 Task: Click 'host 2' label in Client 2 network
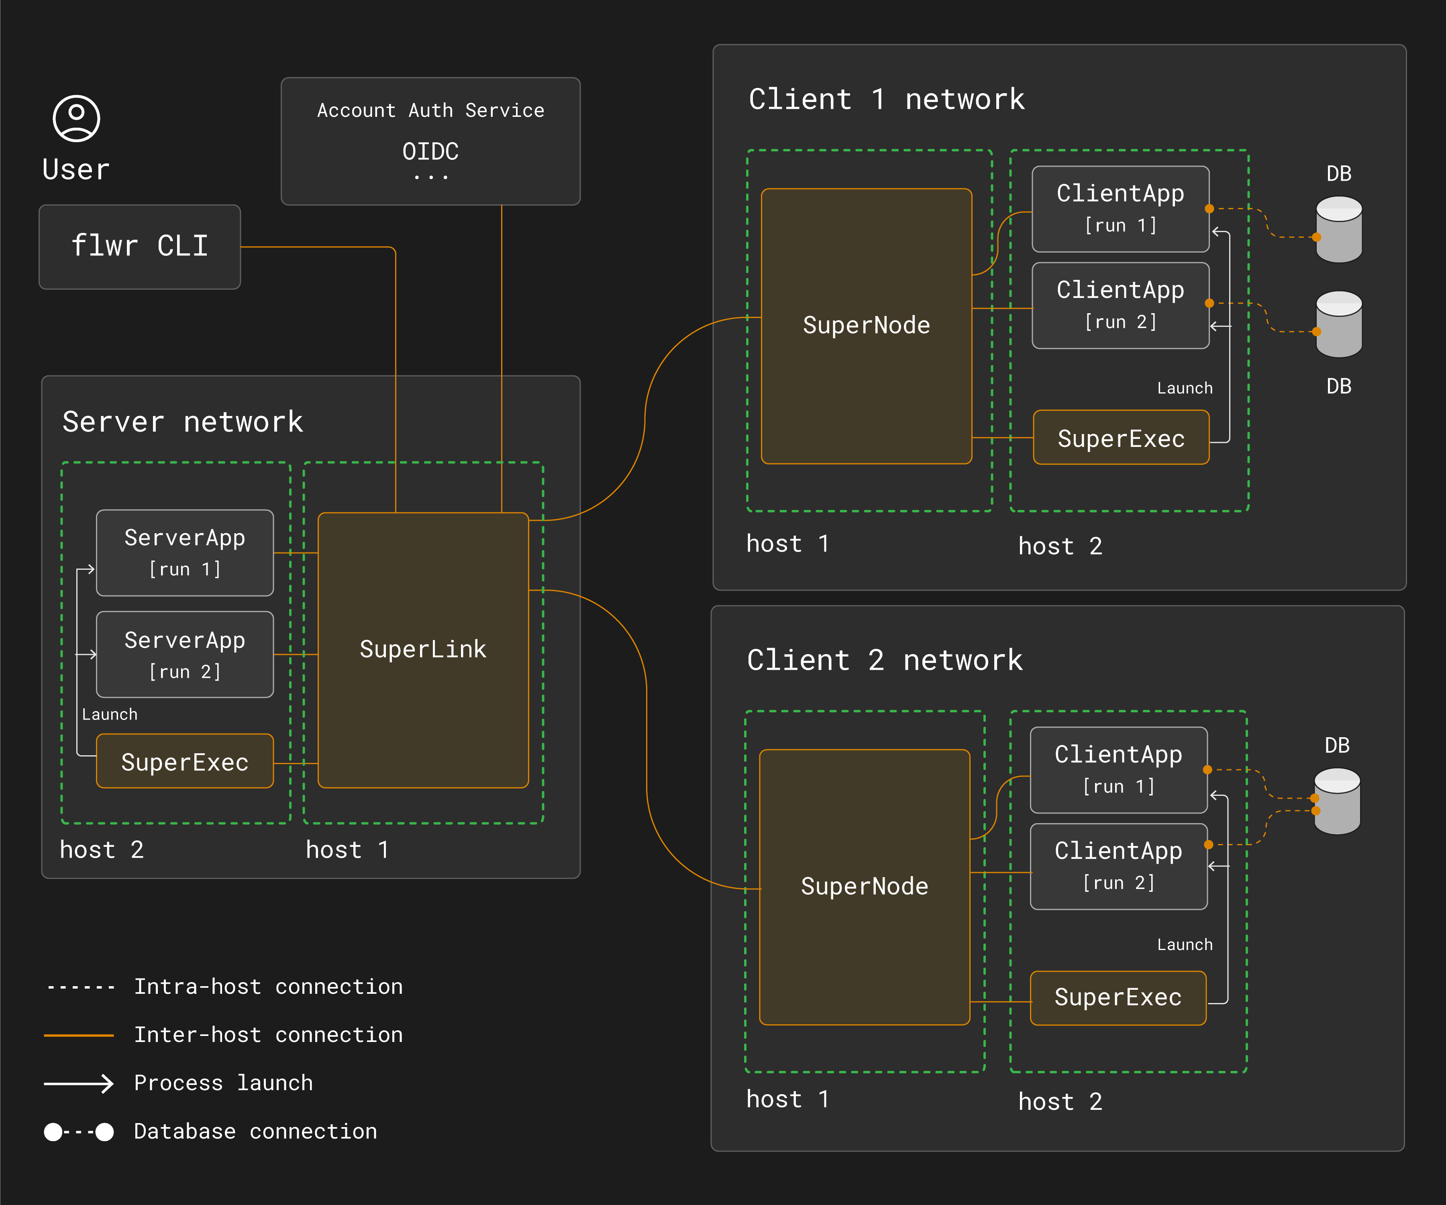point(1061,1102)
